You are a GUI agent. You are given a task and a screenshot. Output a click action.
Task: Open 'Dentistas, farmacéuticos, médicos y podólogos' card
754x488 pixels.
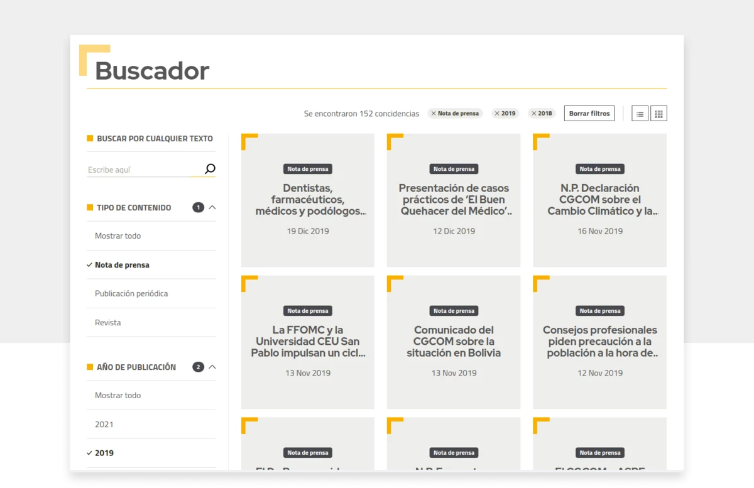[x=308, y=200]
